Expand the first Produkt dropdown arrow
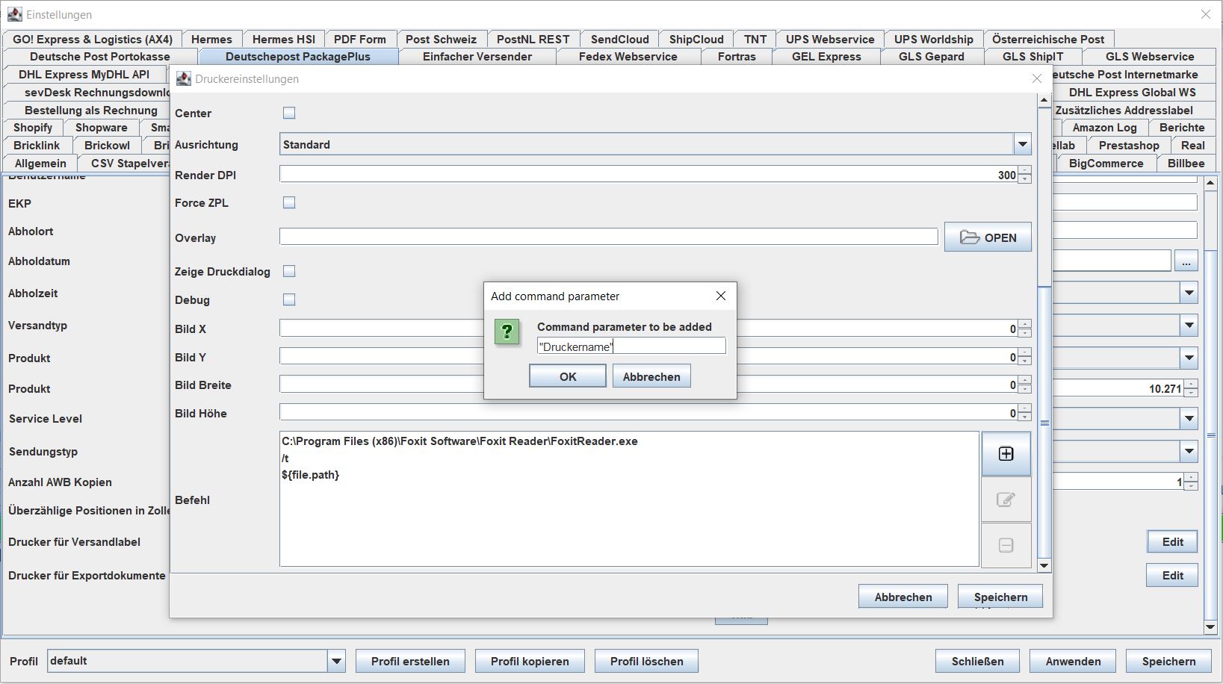1223x684 pixels. [x=1189, y=358]
